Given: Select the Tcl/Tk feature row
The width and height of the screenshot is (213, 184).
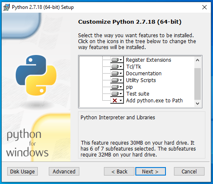Looking at the screenshot, I should 134,67.
